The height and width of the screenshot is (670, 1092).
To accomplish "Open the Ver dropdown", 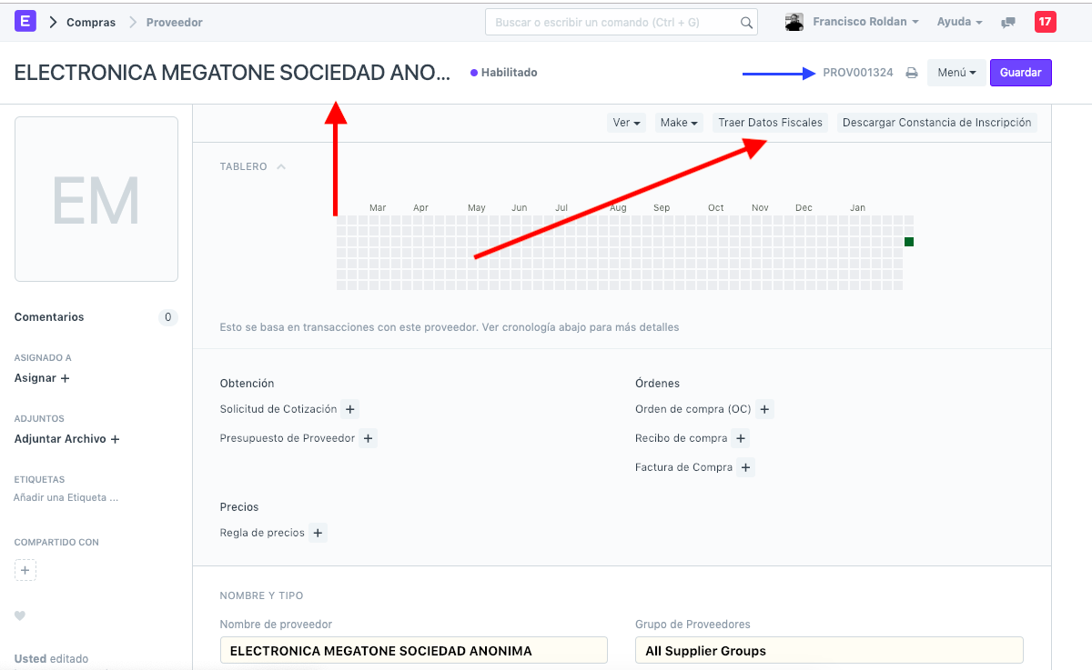I will click(x=626, y=123).
